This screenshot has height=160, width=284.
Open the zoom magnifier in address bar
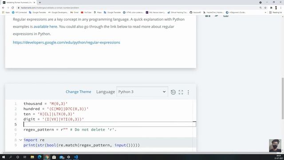click(x=260, y=8)
